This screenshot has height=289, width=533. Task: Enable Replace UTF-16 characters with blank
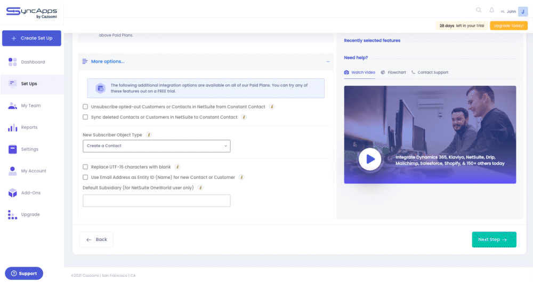tap(85, 167)
